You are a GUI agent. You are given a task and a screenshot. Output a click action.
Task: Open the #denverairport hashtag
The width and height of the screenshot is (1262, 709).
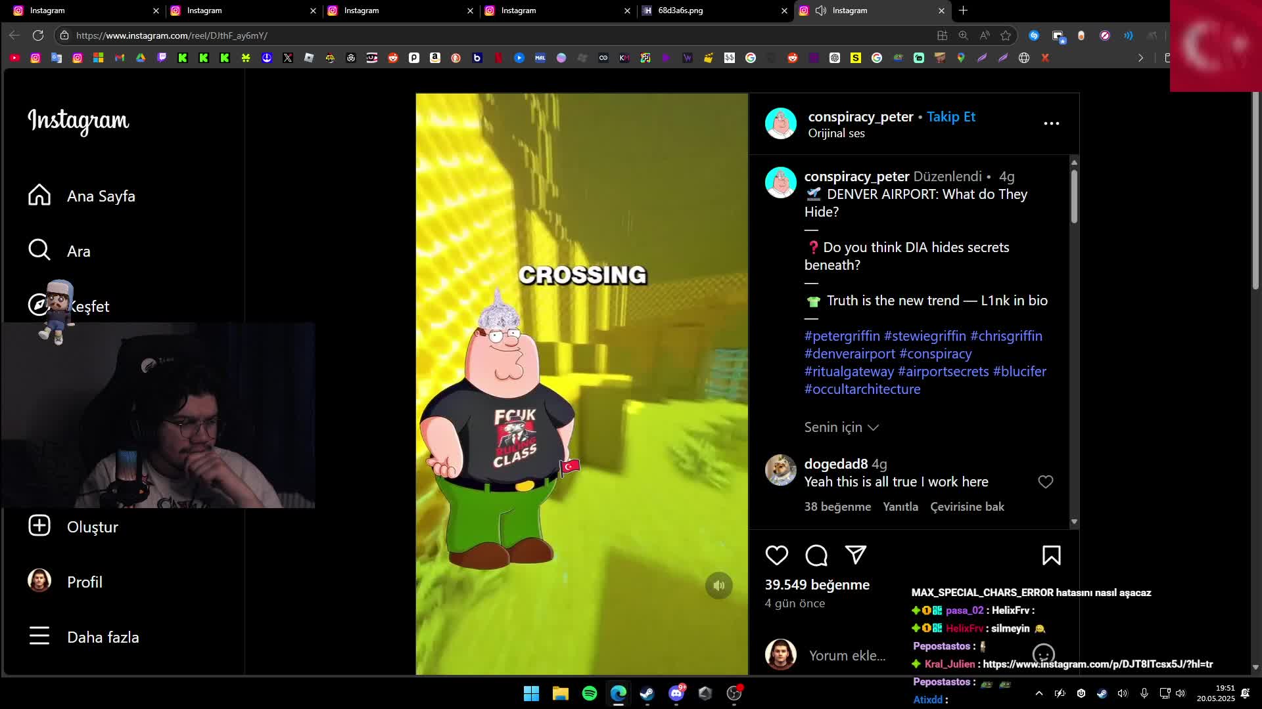pos(850,354)
